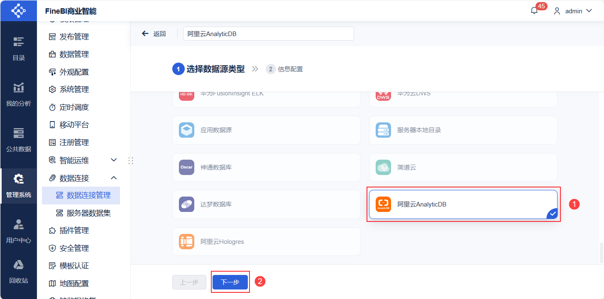Select 数据连接管理 submenu item
The width and height of the screenshot is (604, 299).
click(81, 195)
